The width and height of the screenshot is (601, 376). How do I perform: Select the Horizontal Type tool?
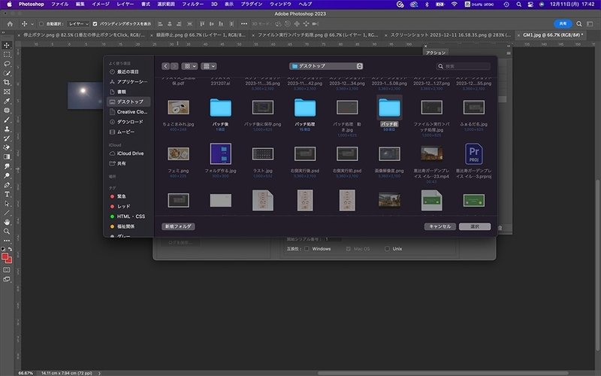tap(7, 194)
